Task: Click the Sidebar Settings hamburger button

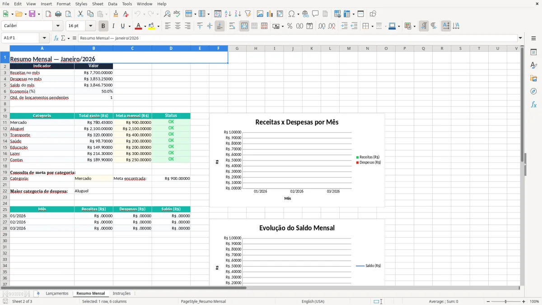Action: pyautogui.click(x=533, y=38)
